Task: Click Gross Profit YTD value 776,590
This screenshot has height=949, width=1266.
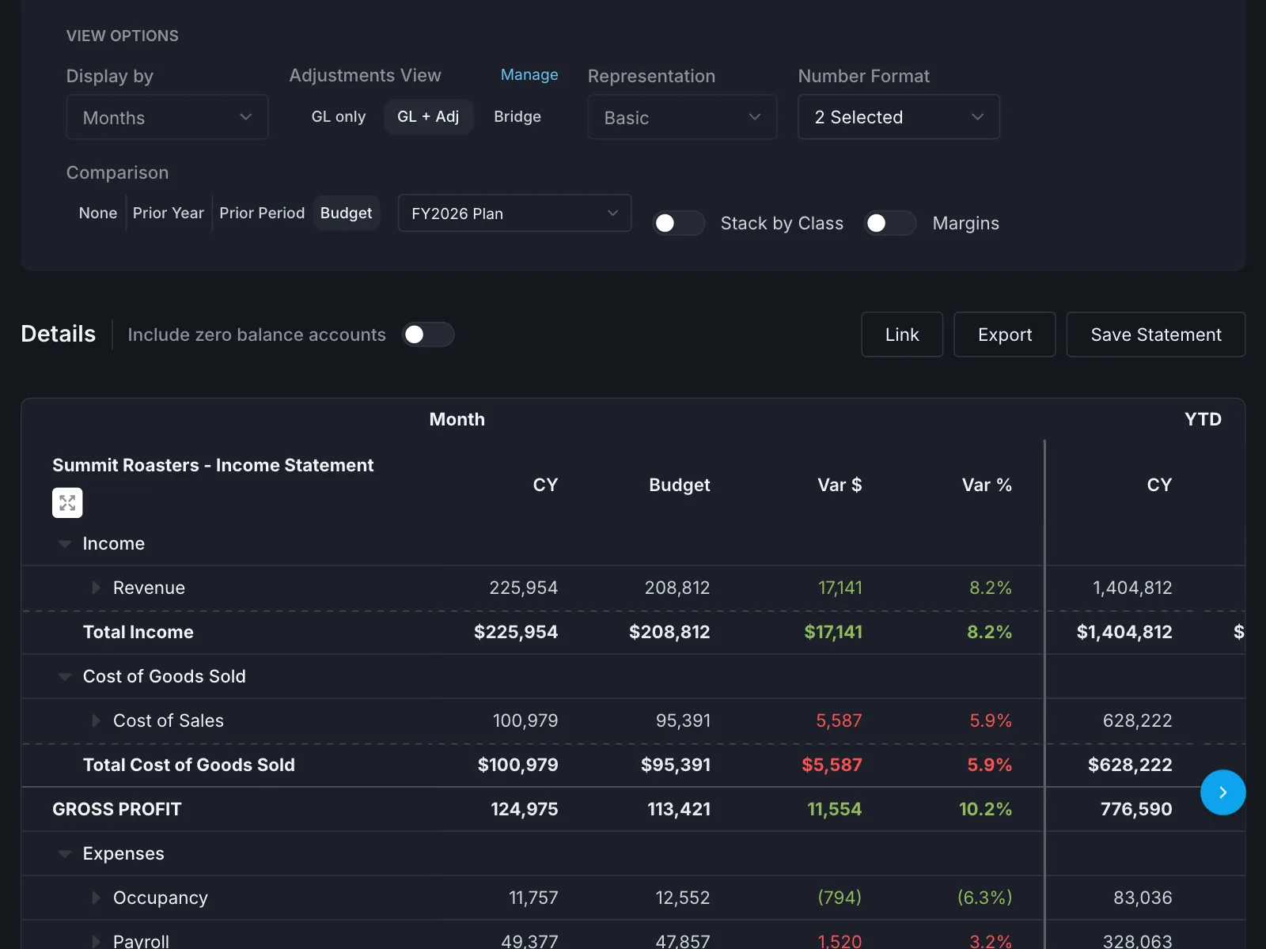Action: coord(1136,809)
